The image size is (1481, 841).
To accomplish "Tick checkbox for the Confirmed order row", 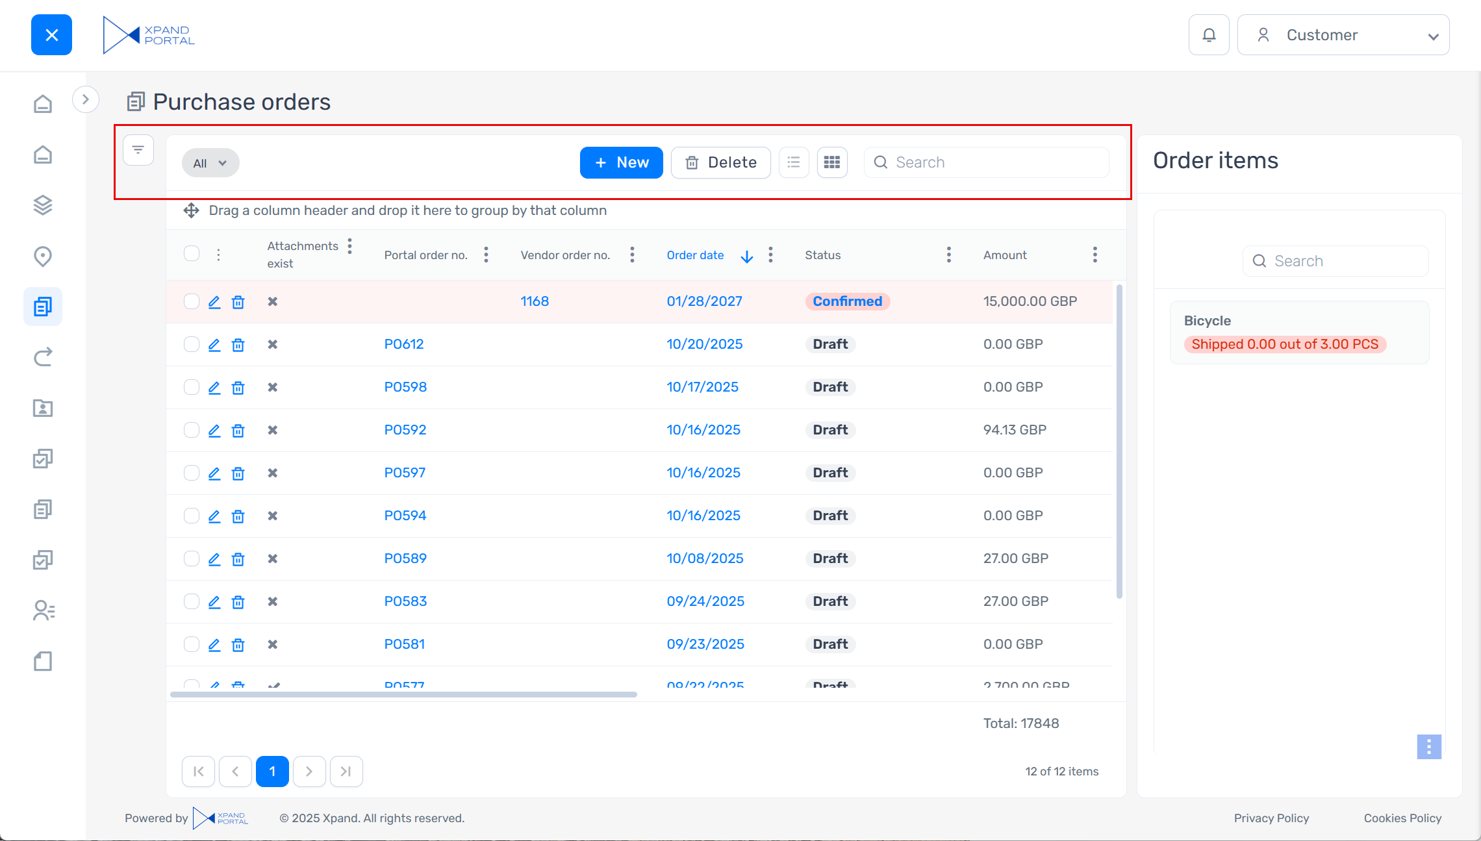I will 191,301.
